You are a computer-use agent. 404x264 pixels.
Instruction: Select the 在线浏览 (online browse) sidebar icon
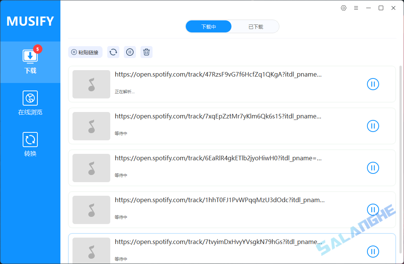(x=30, y=103)
